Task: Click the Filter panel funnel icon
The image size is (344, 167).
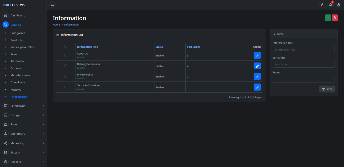Action: tap(274, 34)
